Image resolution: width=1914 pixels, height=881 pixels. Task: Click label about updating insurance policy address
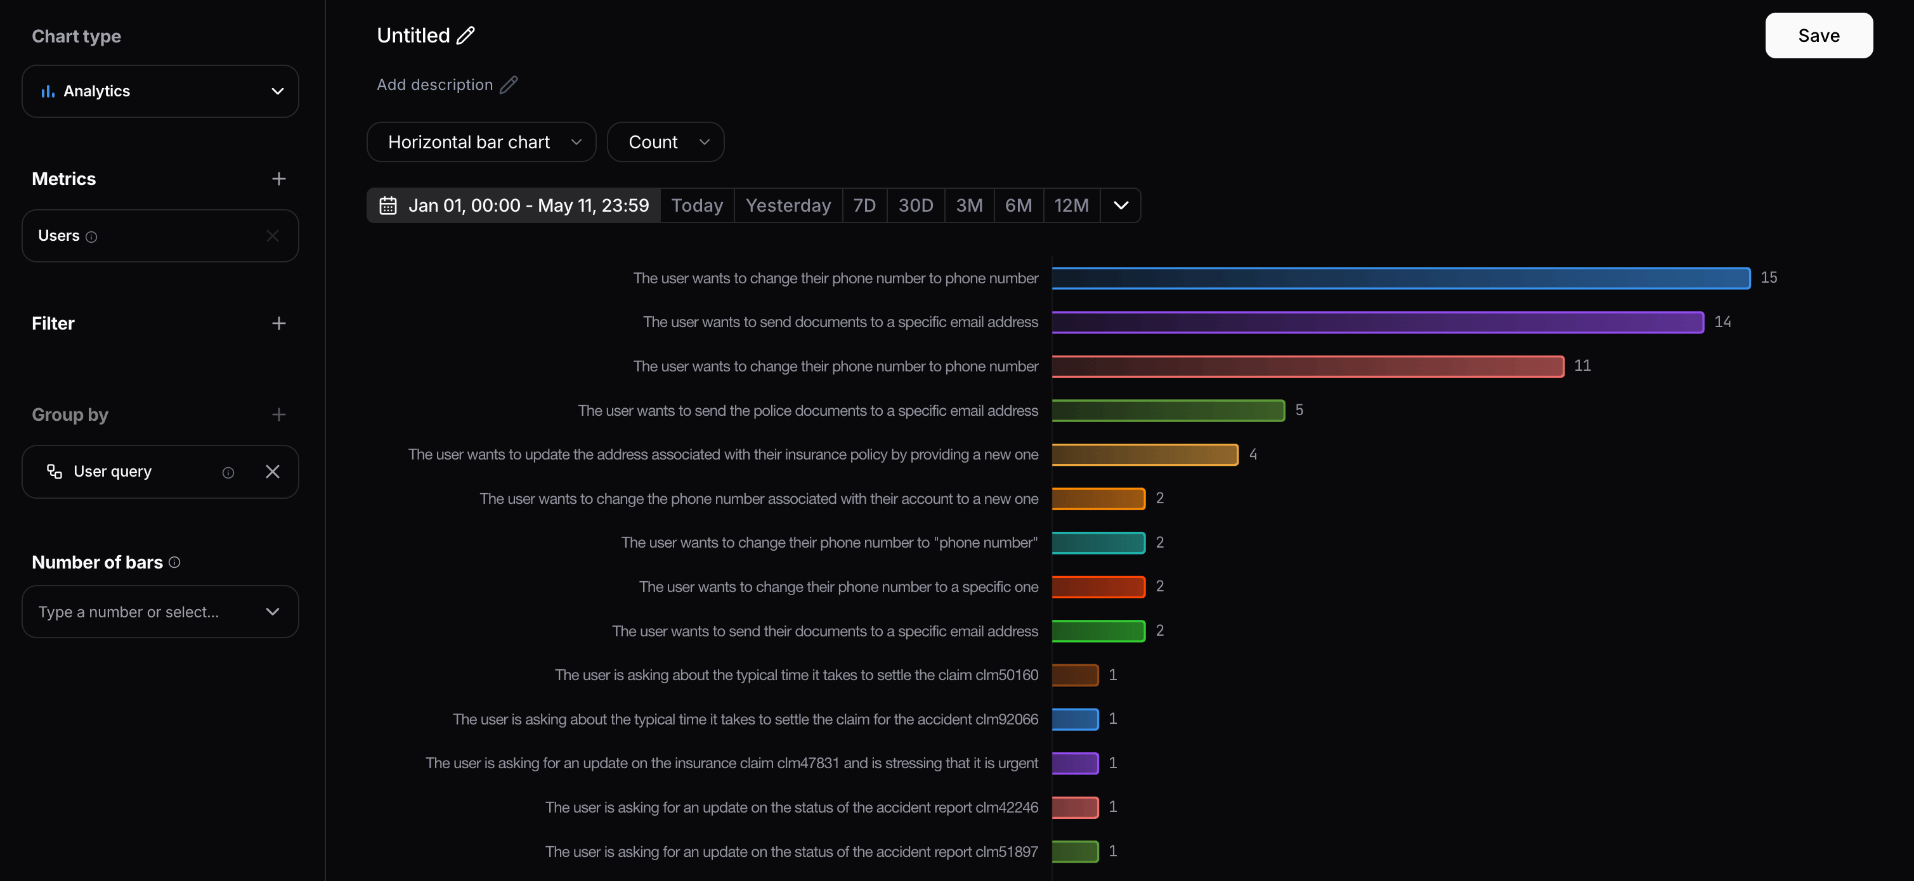(723, 454)
